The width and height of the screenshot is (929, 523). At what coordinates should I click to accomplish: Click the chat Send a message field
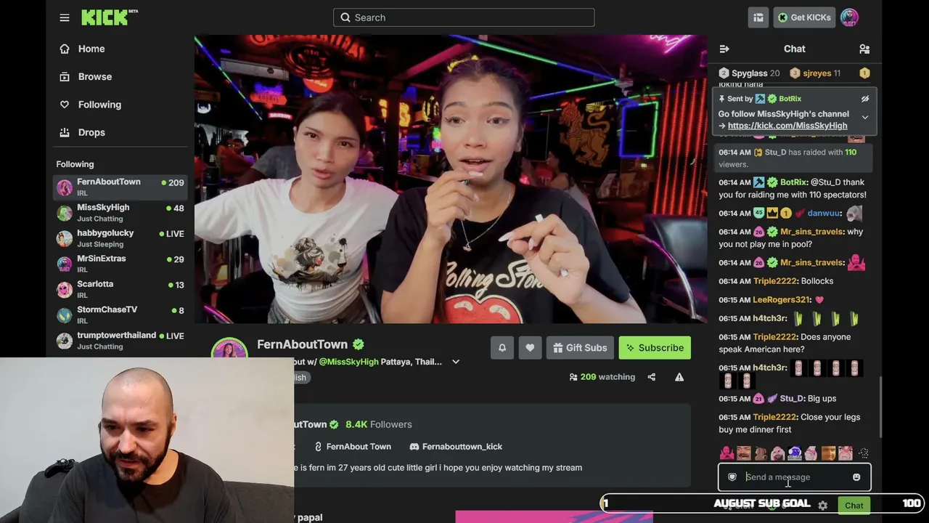point(795,477)
